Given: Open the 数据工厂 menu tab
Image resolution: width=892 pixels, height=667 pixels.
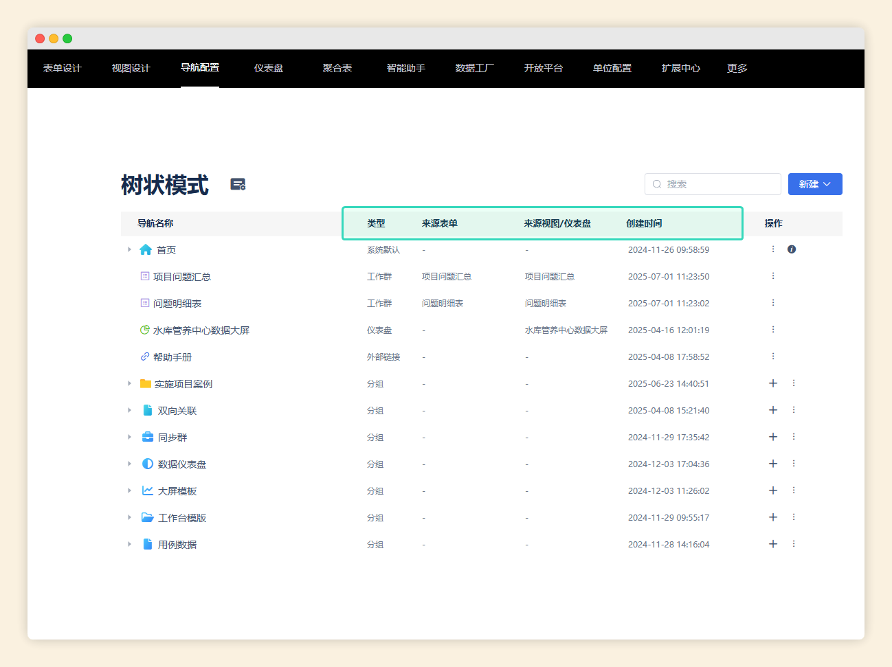Looking at the screenshot, I should coord(475,68).
